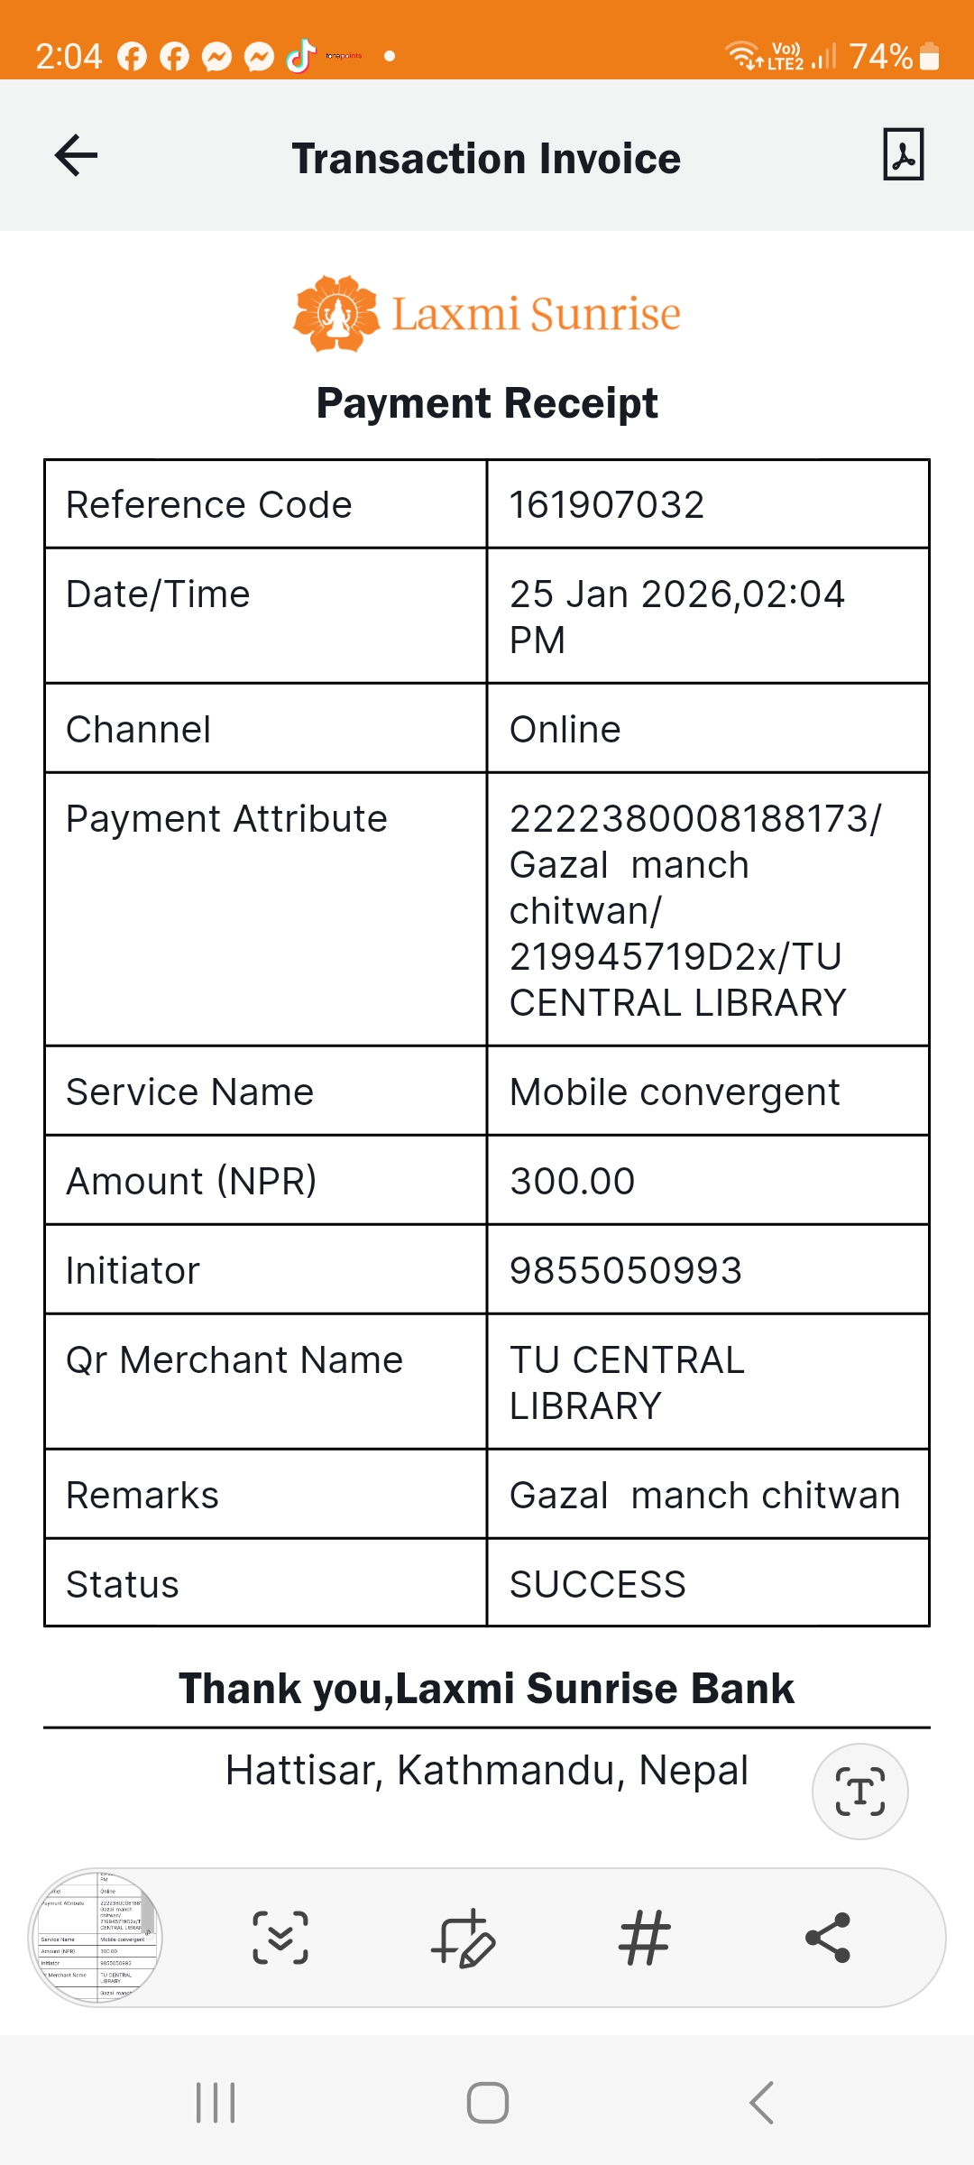
Task: Tap the Hattisar, Kathmandu, Nepal address
Action: pyautogui.click(x=487, y=1771)
